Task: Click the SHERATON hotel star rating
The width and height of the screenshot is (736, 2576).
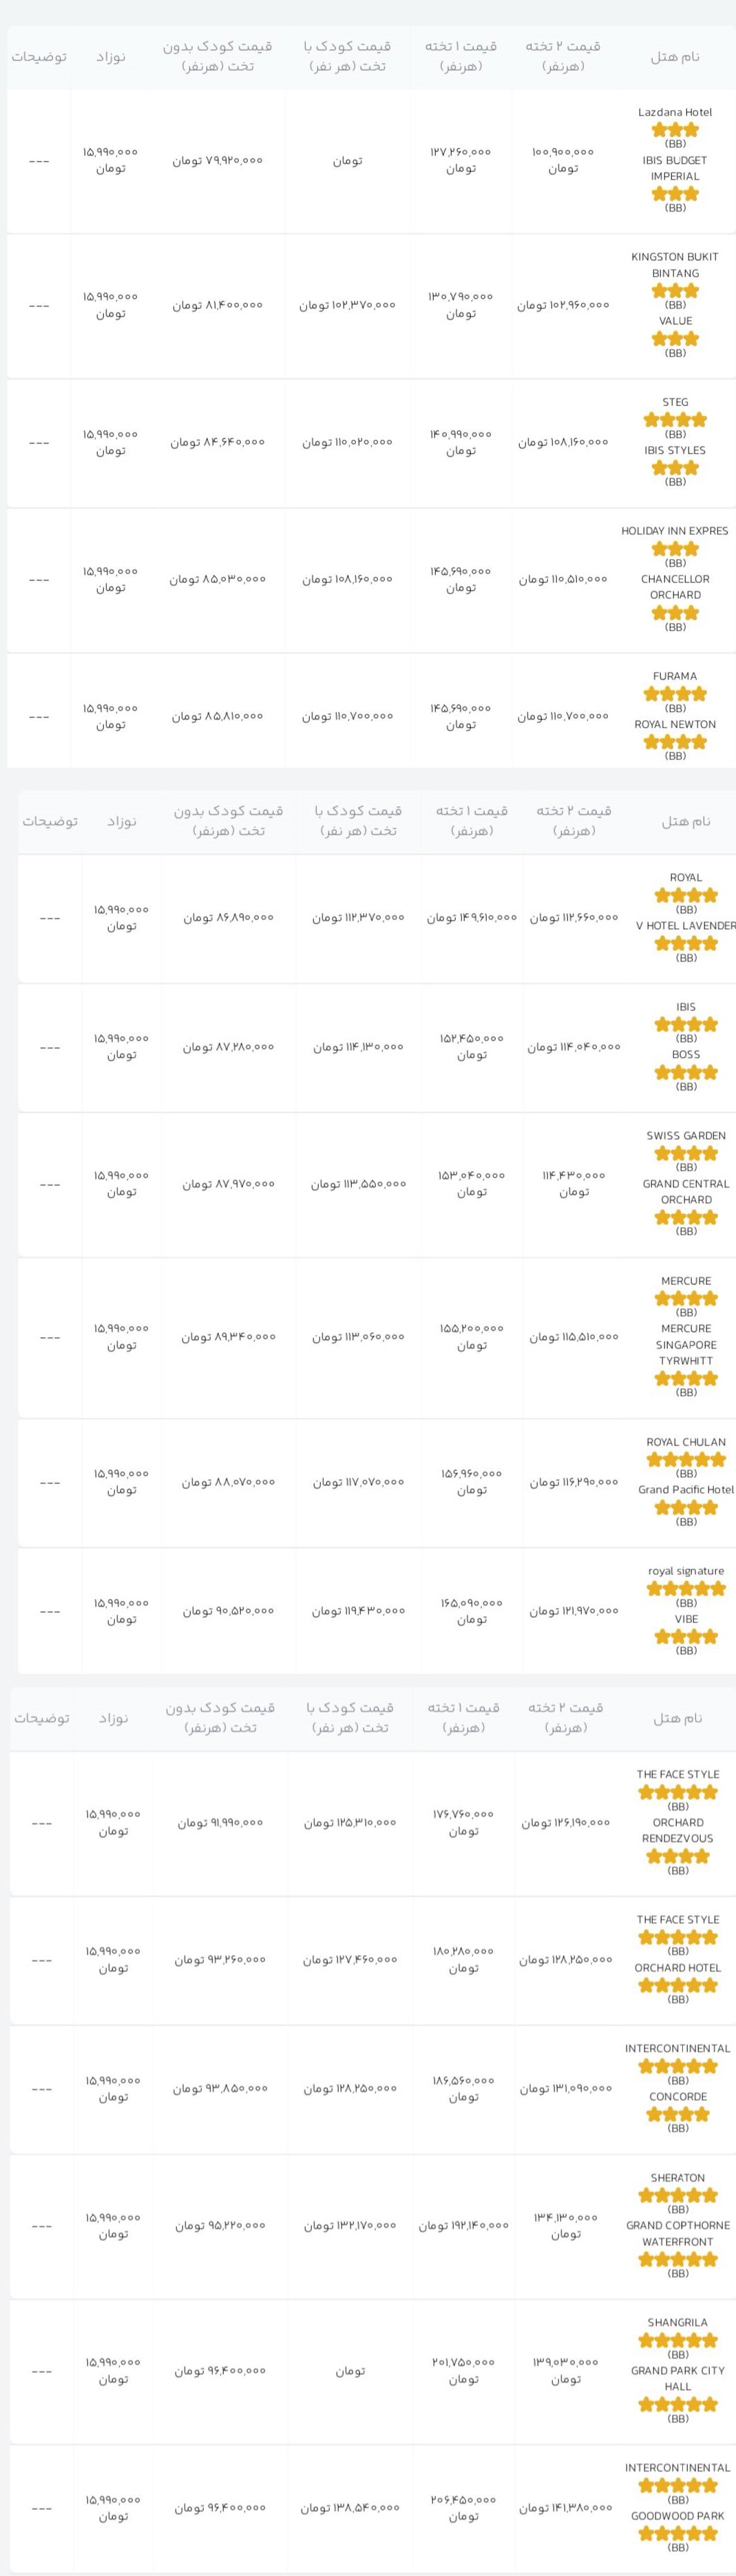Action: click(x=678, y=2195)
